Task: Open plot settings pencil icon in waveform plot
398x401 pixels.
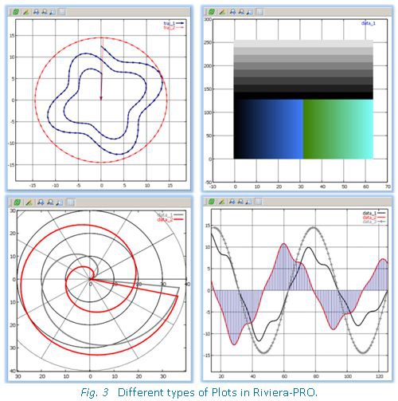Action: [222, 202]
